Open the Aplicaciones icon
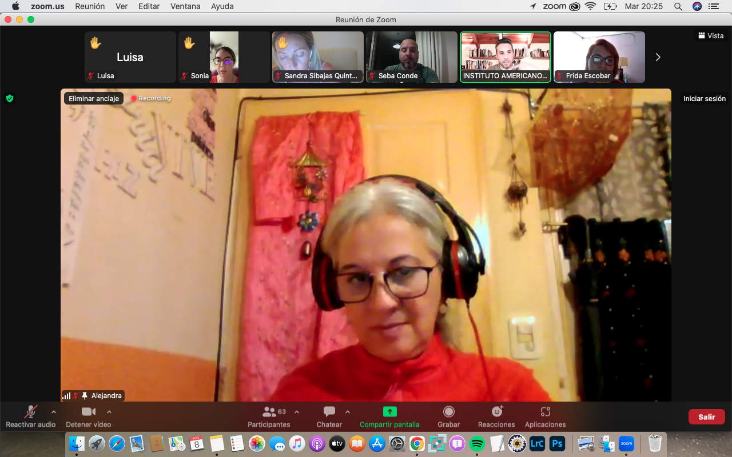This screenshot has width=732, height=457. 545,412
